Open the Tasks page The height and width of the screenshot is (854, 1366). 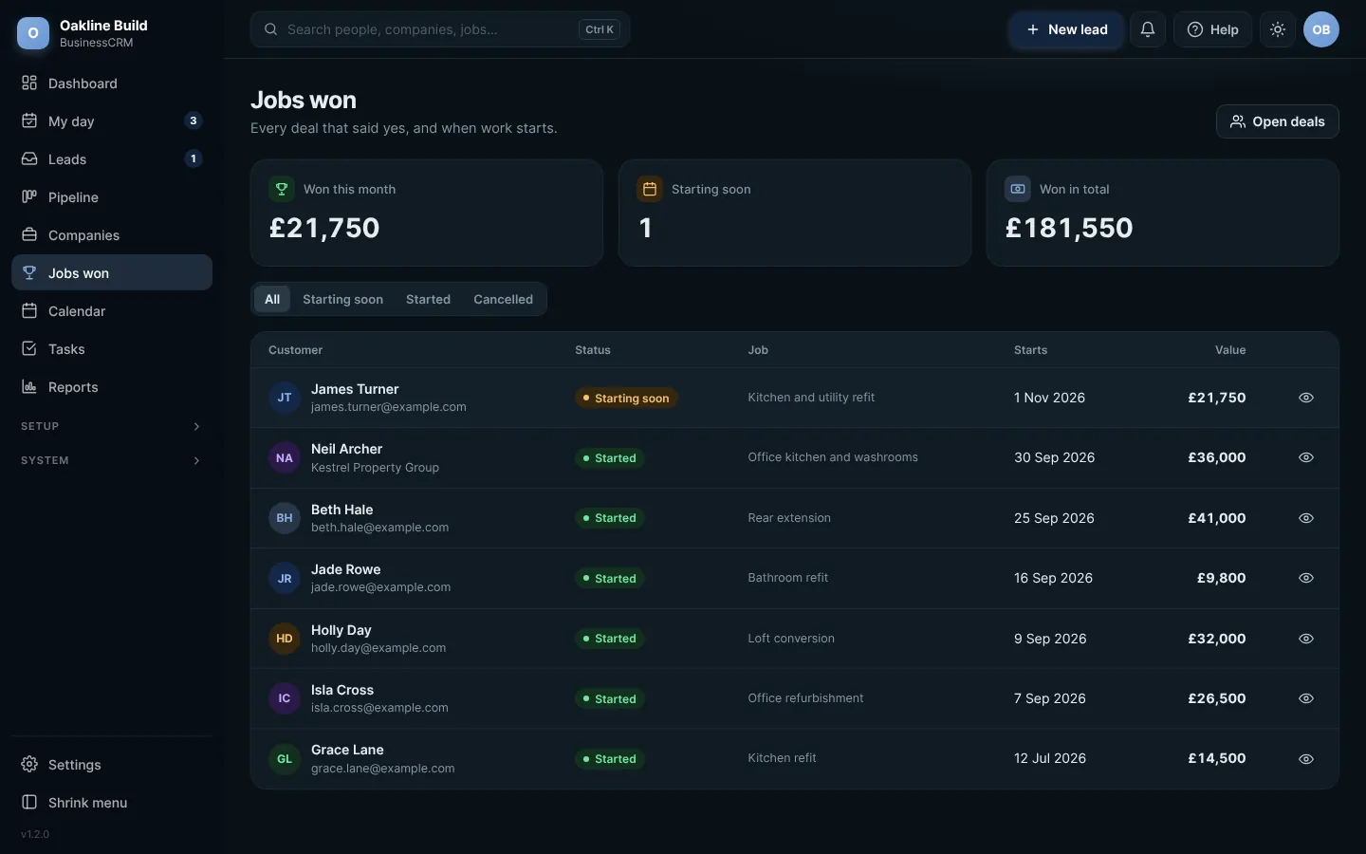[112, 349]
